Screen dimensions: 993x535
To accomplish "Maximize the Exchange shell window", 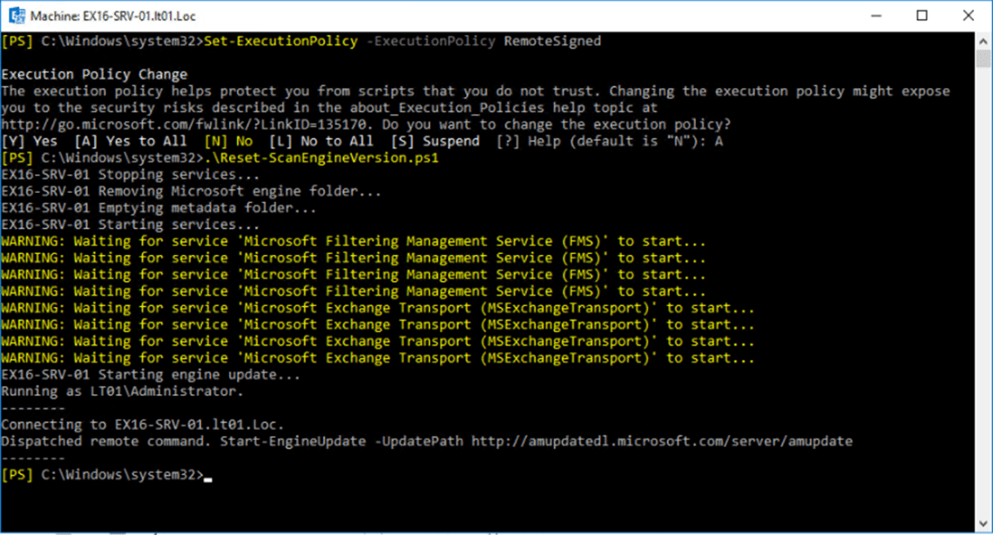I will point(922,16).
